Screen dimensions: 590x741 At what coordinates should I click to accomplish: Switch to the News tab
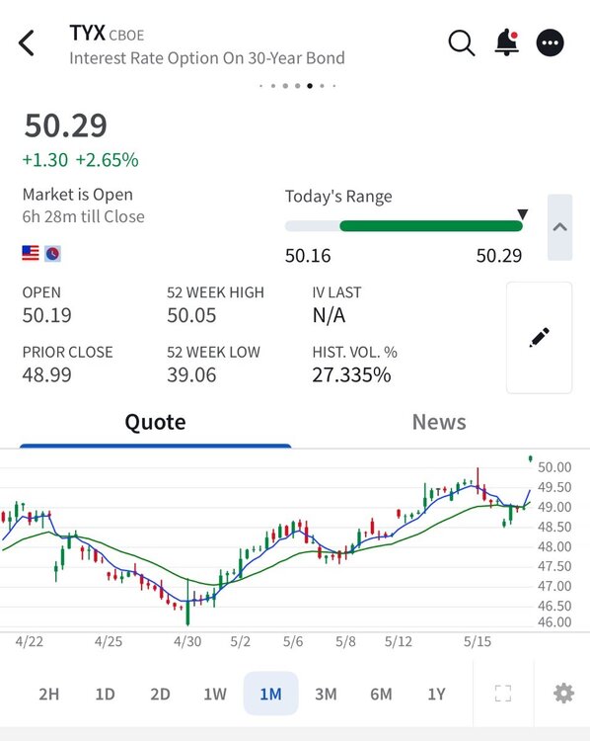439,422
